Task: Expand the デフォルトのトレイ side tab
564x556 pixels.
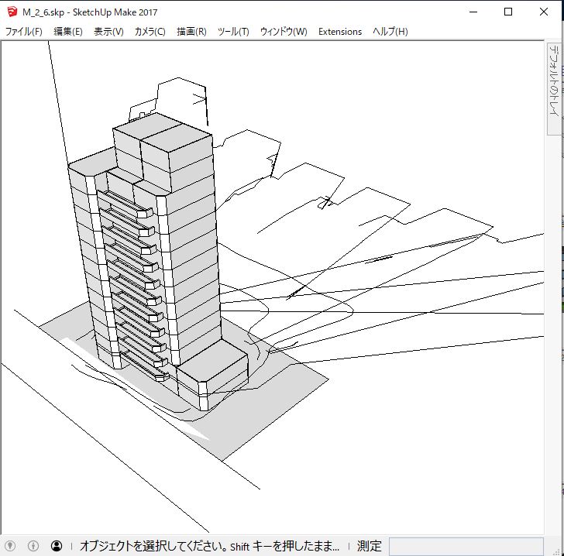Action: 553,81
